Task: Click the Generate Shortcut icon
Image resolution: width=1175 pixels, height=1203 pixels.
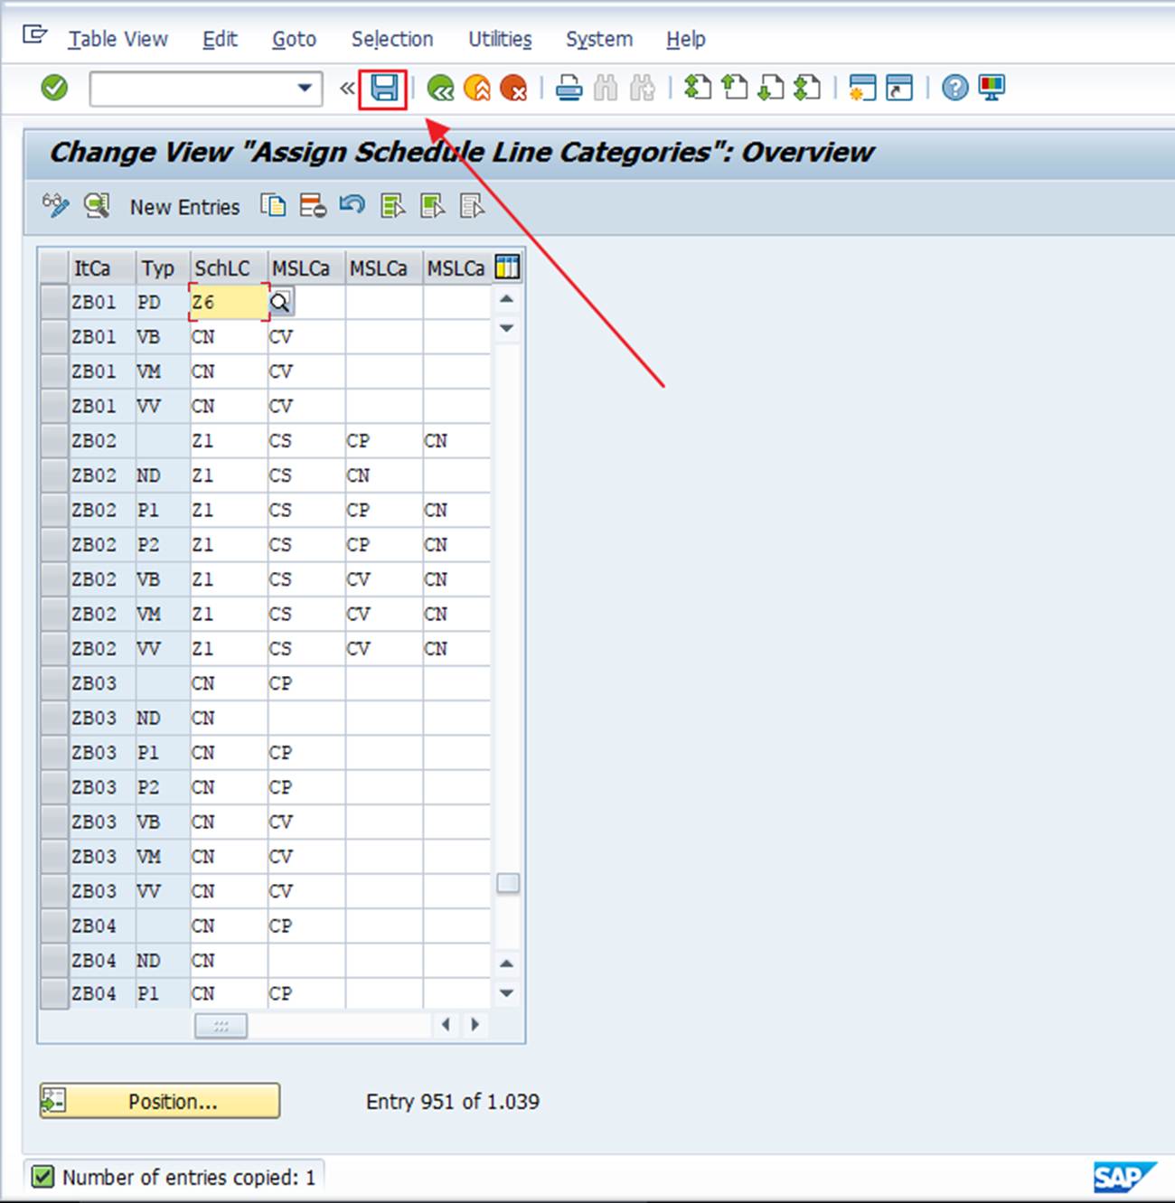Action: click(x=899, y=88)
